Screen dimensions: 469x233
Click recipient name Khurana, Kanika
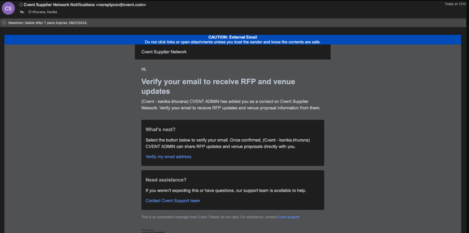coord(45,12)
